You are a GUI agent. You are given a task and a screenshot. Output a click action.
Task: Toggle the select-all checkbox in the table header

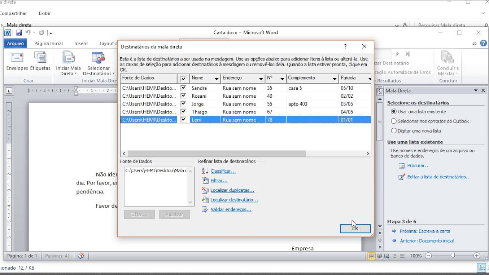tap(183, 78)
